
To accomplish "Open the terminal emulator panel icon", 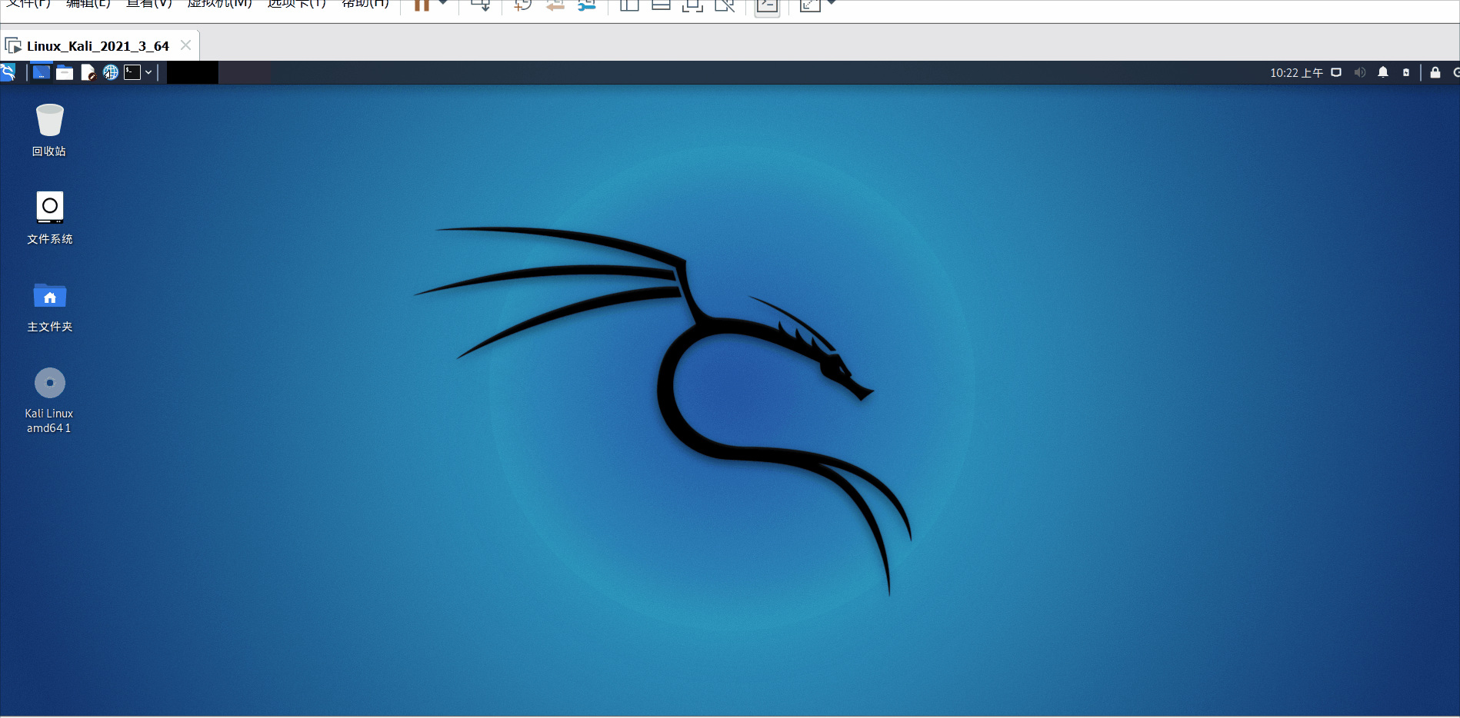I will click(x=132, y=72).
